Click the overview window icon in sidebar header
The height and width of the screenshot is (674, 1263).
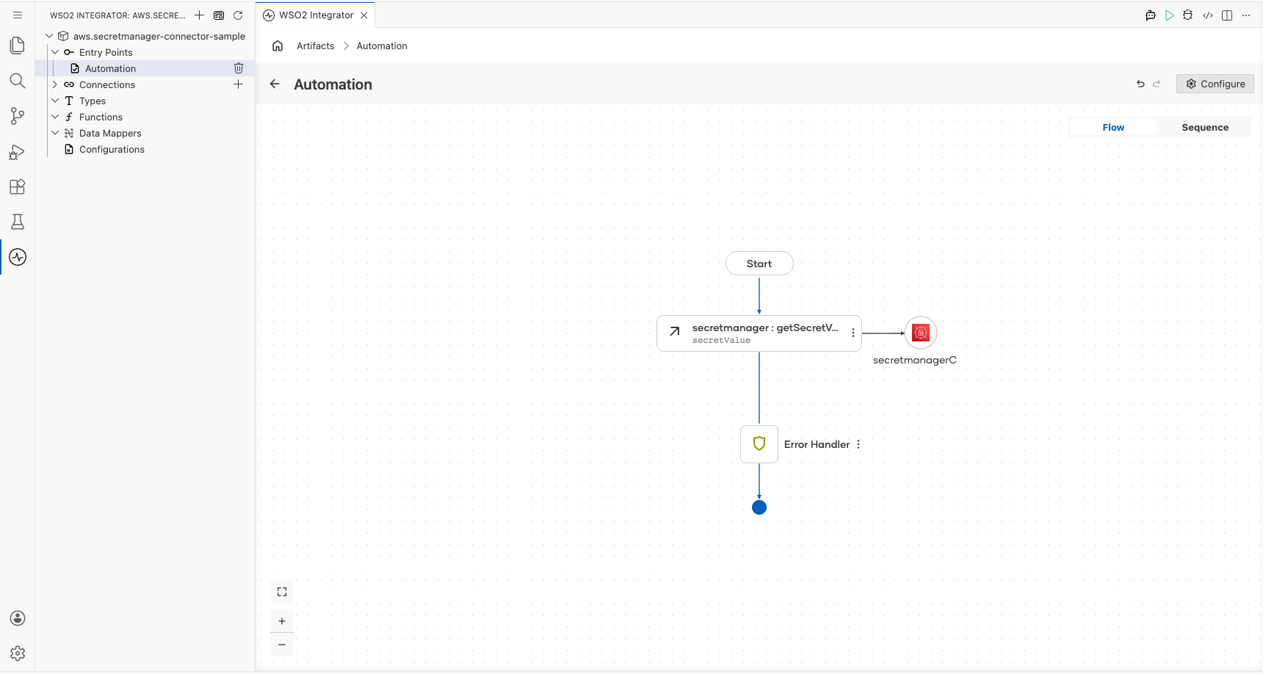219,15
